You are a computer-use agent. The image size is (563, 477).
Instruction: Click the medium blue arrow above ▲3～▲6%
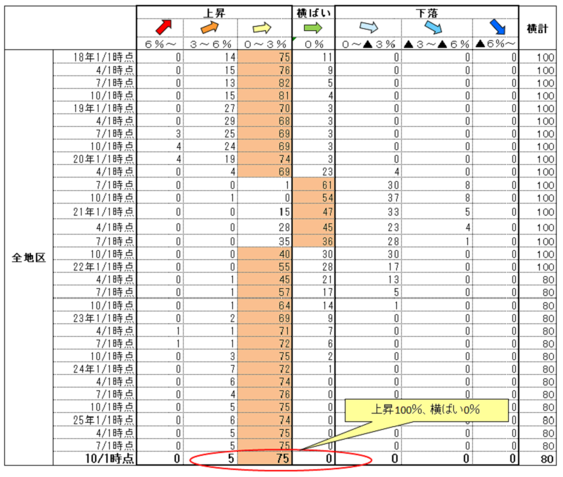click(x=434, y=27)
